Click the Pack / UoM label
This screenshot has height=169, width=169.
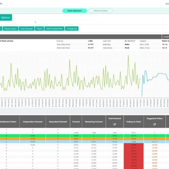click(144, 44)
